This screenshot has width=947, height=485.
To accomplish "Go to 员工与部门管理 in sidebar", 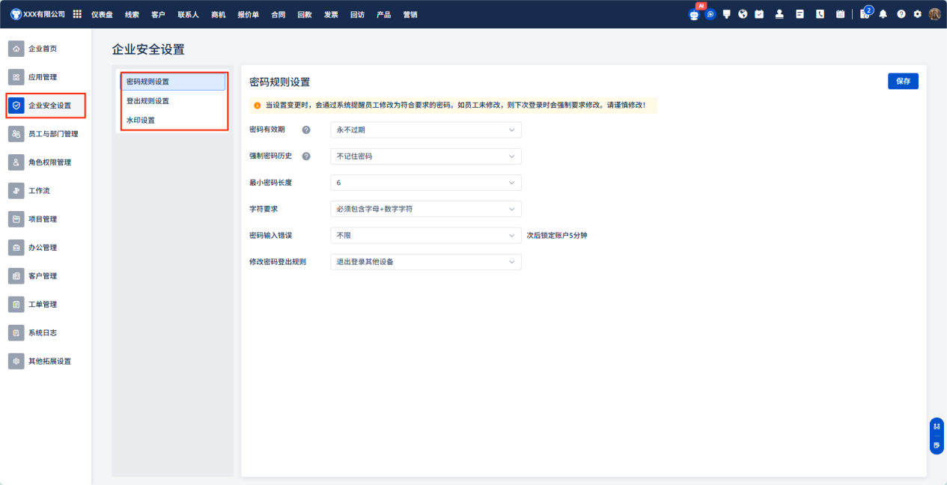I will pos(53,134).
